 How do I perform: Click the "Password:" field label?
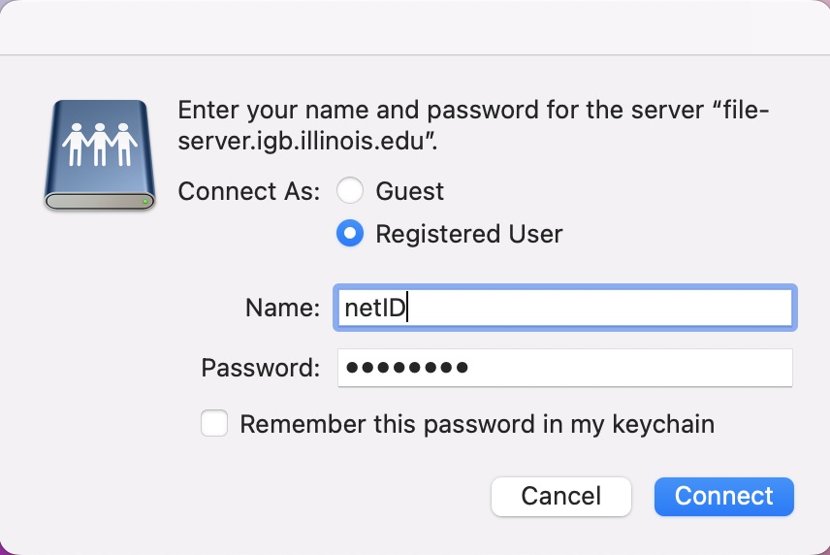pos(260,368)
